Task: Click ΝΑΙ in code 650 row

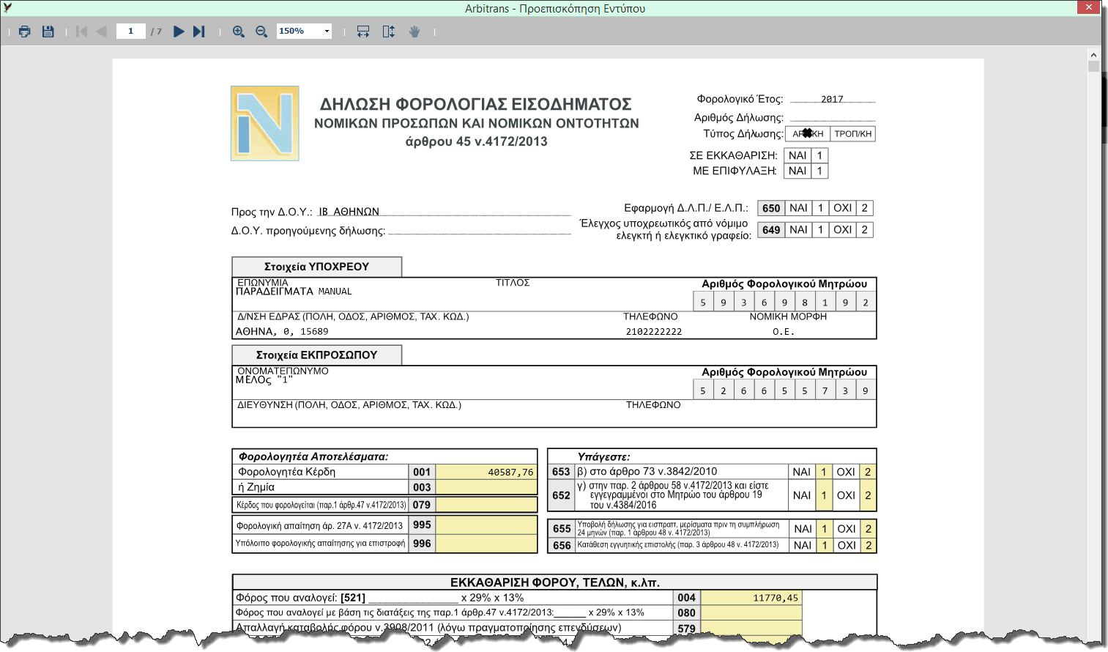Action: coord(799,208)
